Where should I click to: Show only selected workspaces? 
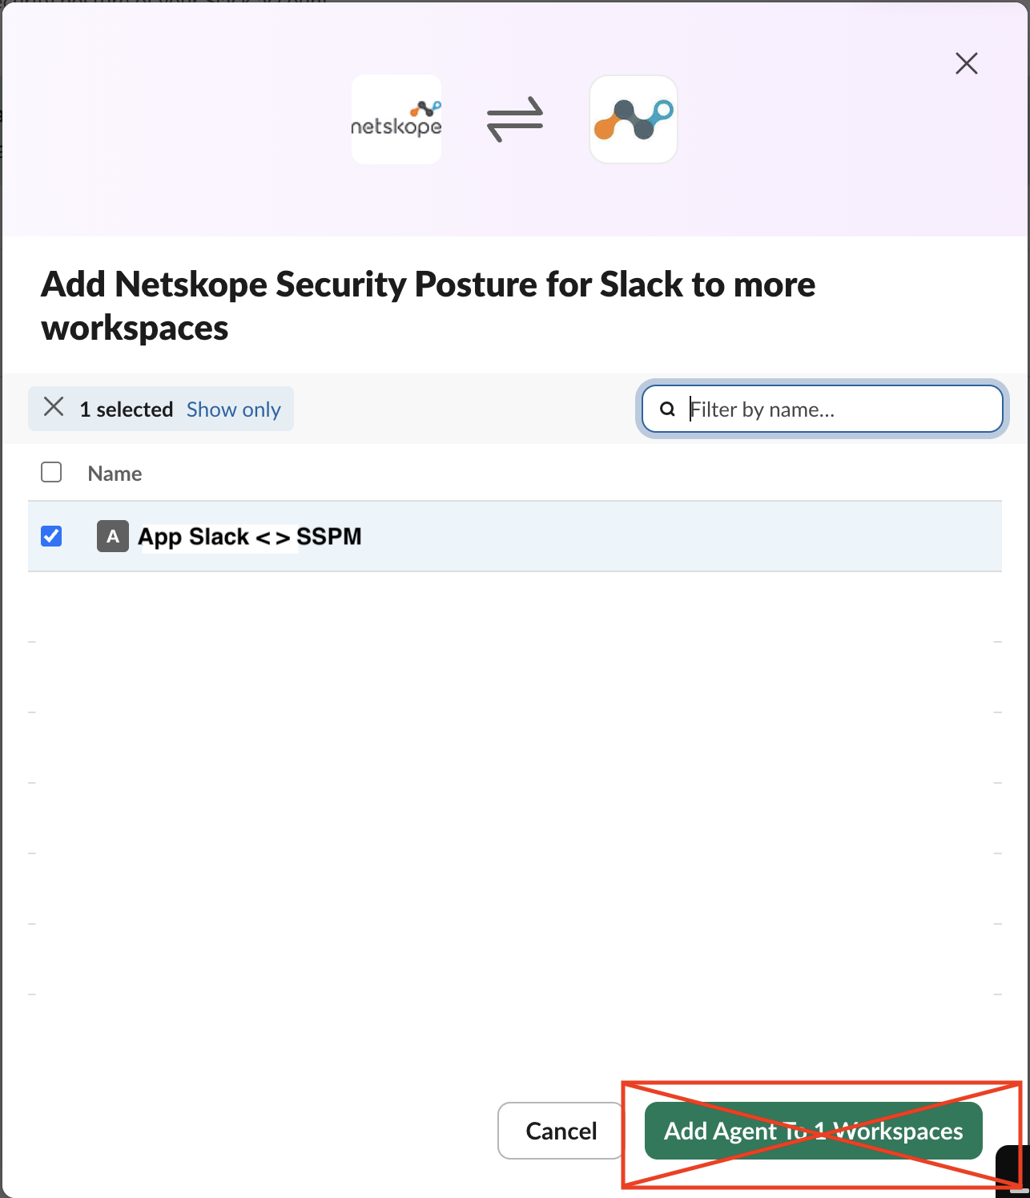(234, 409)
